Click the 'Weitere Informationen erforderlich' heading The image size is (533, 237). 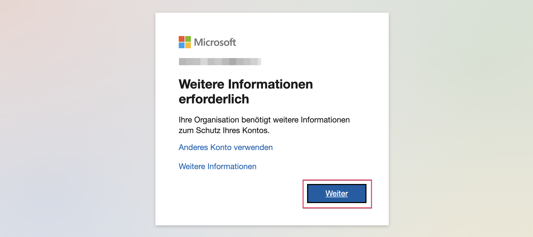click(x=246, y=92)
